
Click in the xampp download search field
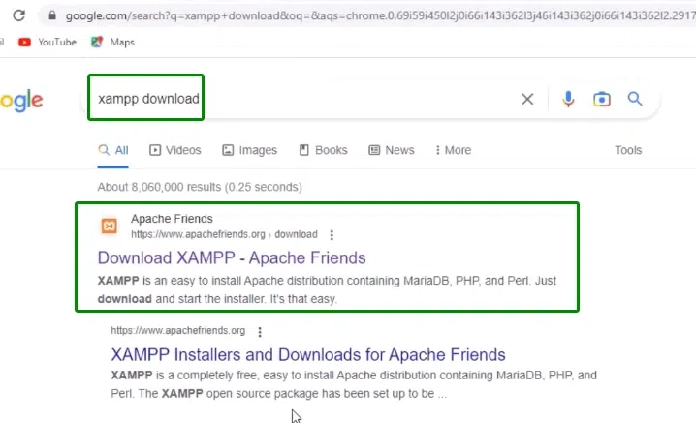coord(301,99)
